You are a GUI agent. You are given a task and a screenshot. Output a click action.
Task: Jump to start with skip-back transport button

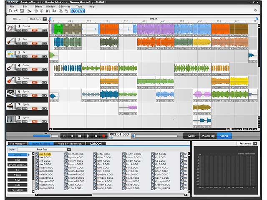pyautogui.click(x=64, y=136)
